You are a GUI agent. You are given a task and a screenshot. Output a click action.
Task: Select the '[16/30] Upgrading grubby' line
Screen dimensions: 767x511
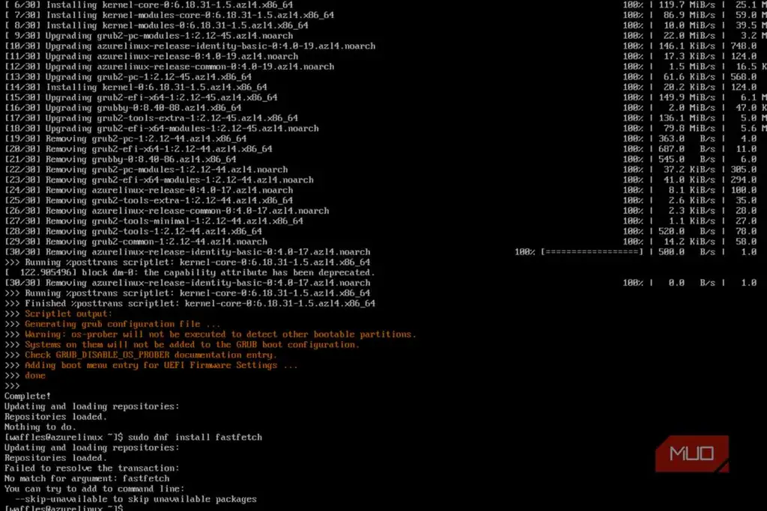(x=123, y=108)
